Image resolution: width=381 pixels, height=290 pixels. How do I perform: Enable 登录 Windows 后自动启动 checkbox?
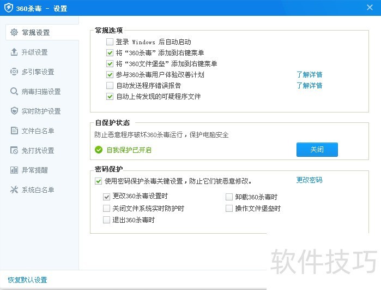(110, 42)
